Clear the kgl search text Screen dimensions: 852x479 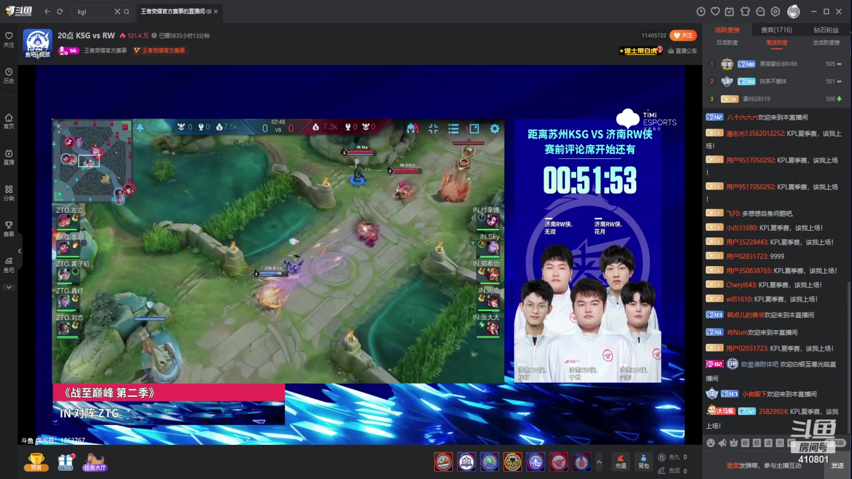117,12
